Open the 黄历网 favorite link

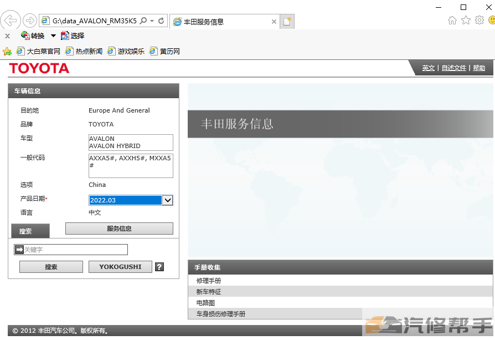pyautogui.click(x=165, y=51)
